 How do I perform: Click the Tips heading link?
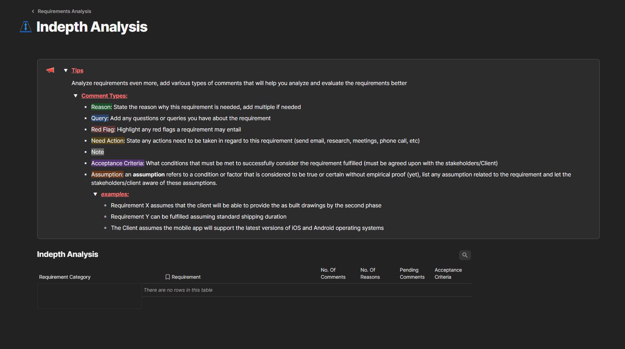[77, 70]
